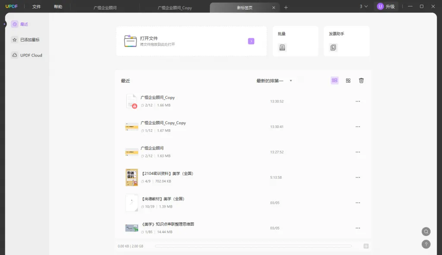Open the 帮助 menu

coord(58,6)
